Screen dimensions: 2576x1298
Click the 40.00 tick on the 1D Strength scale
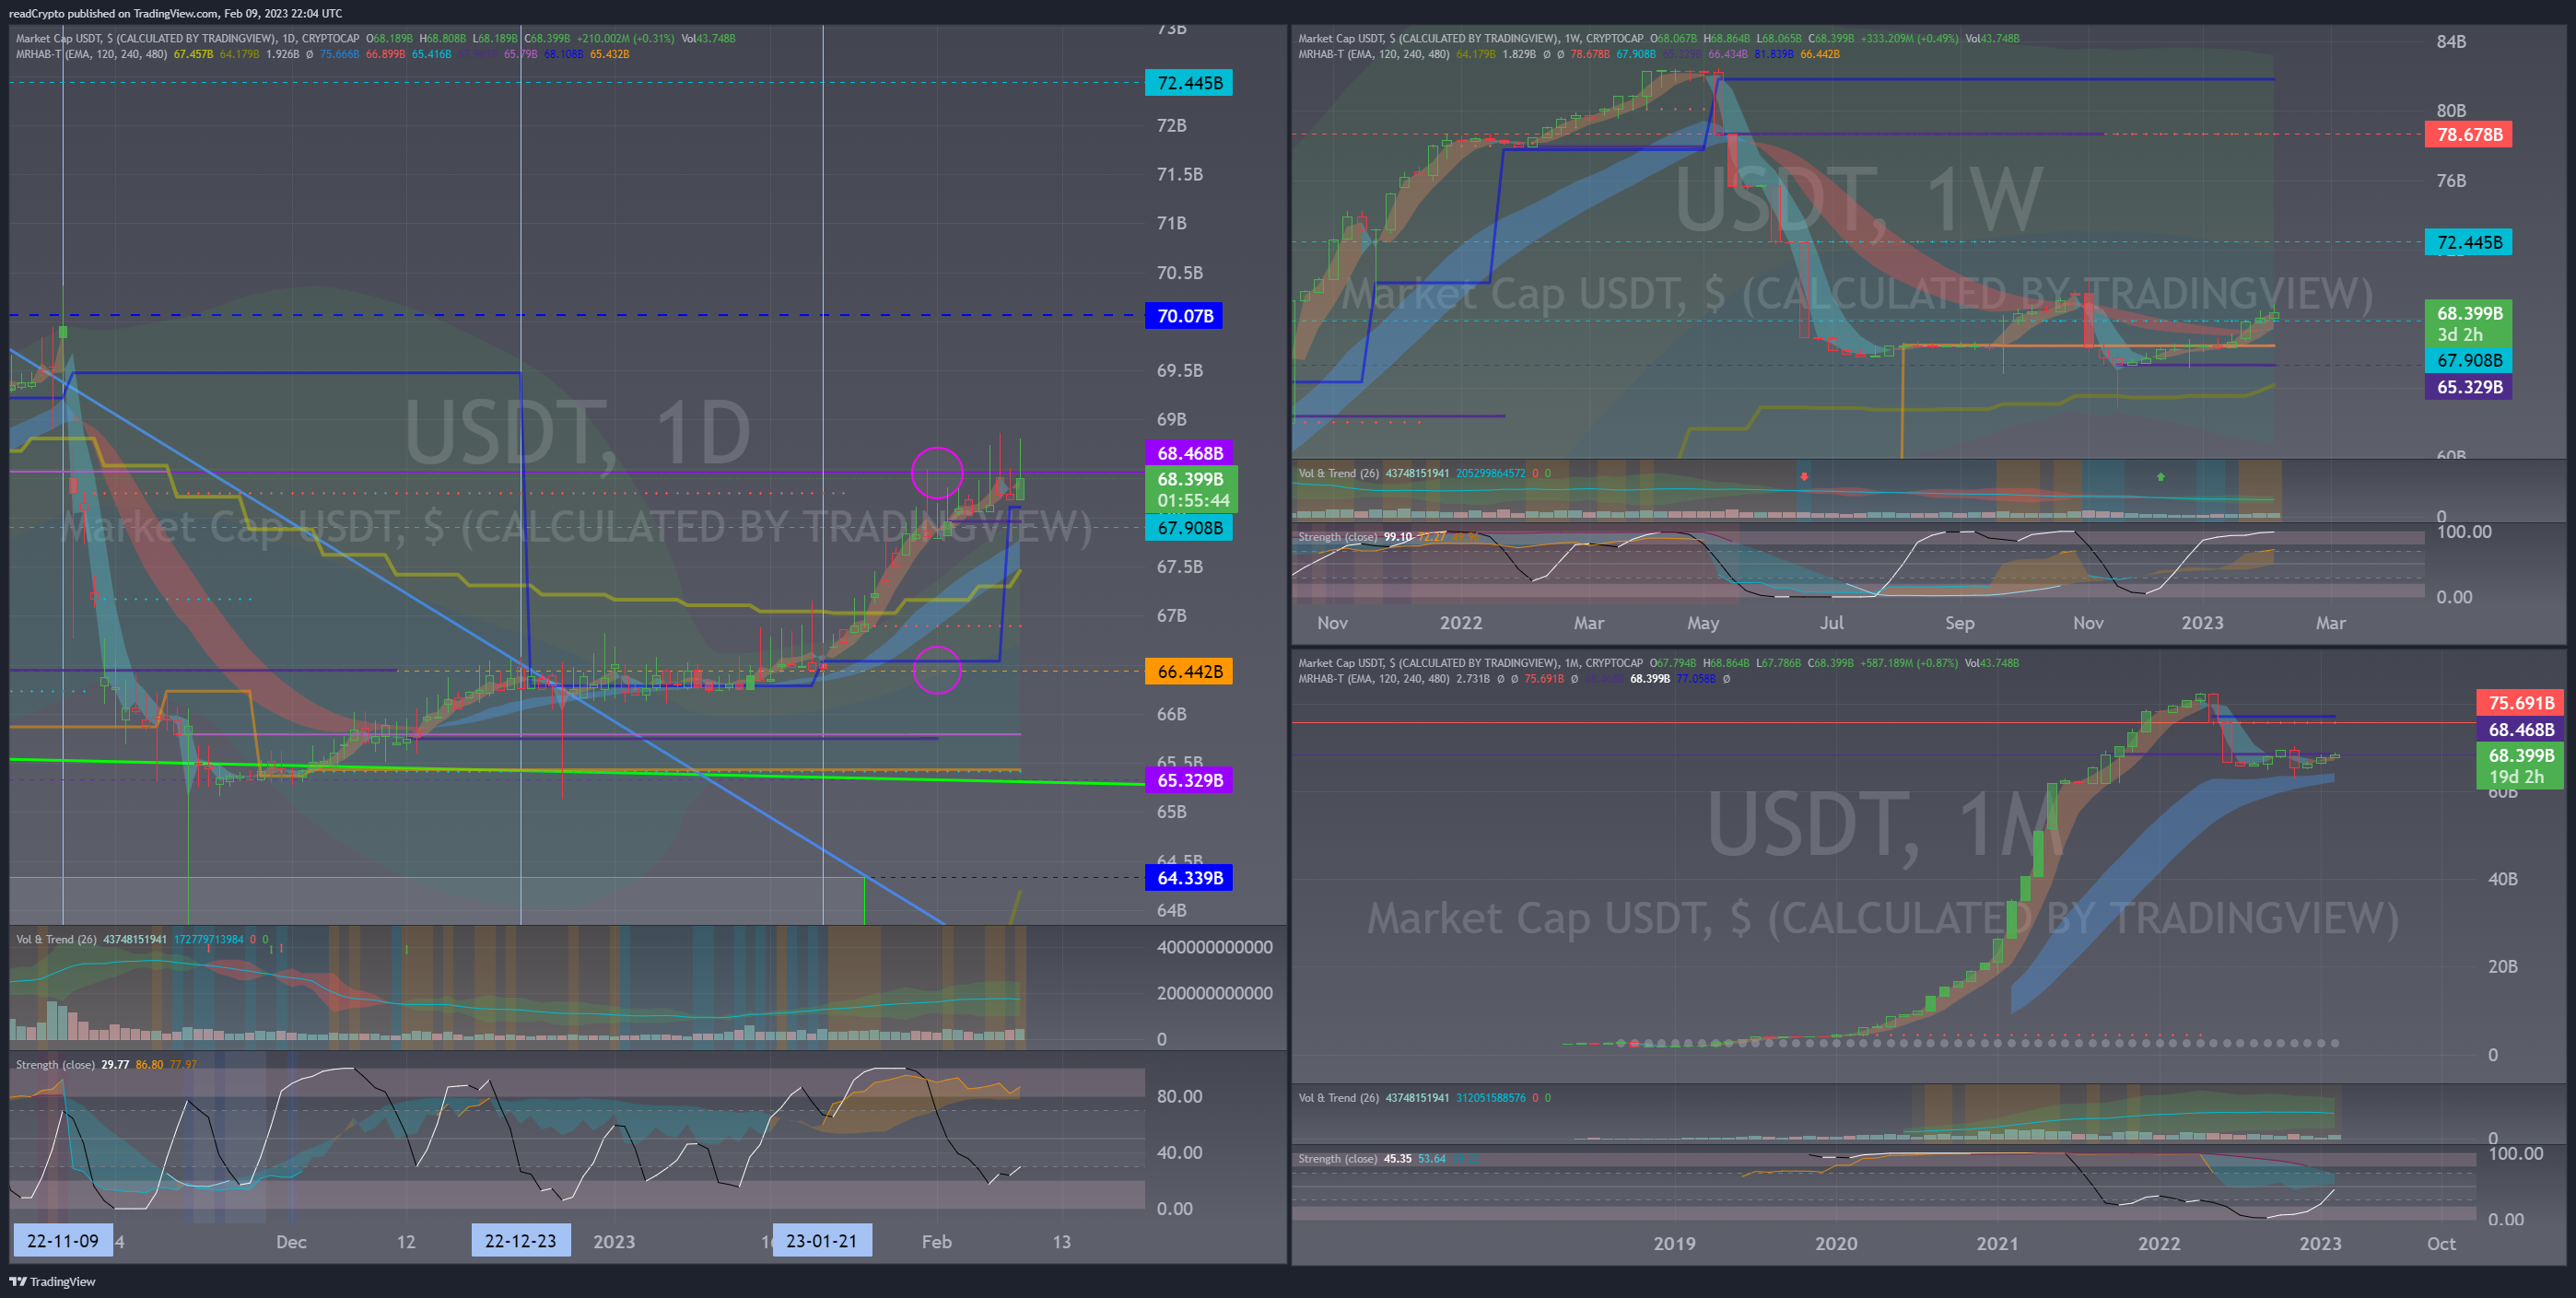pyautogui.click(x=1179, y=1153)
